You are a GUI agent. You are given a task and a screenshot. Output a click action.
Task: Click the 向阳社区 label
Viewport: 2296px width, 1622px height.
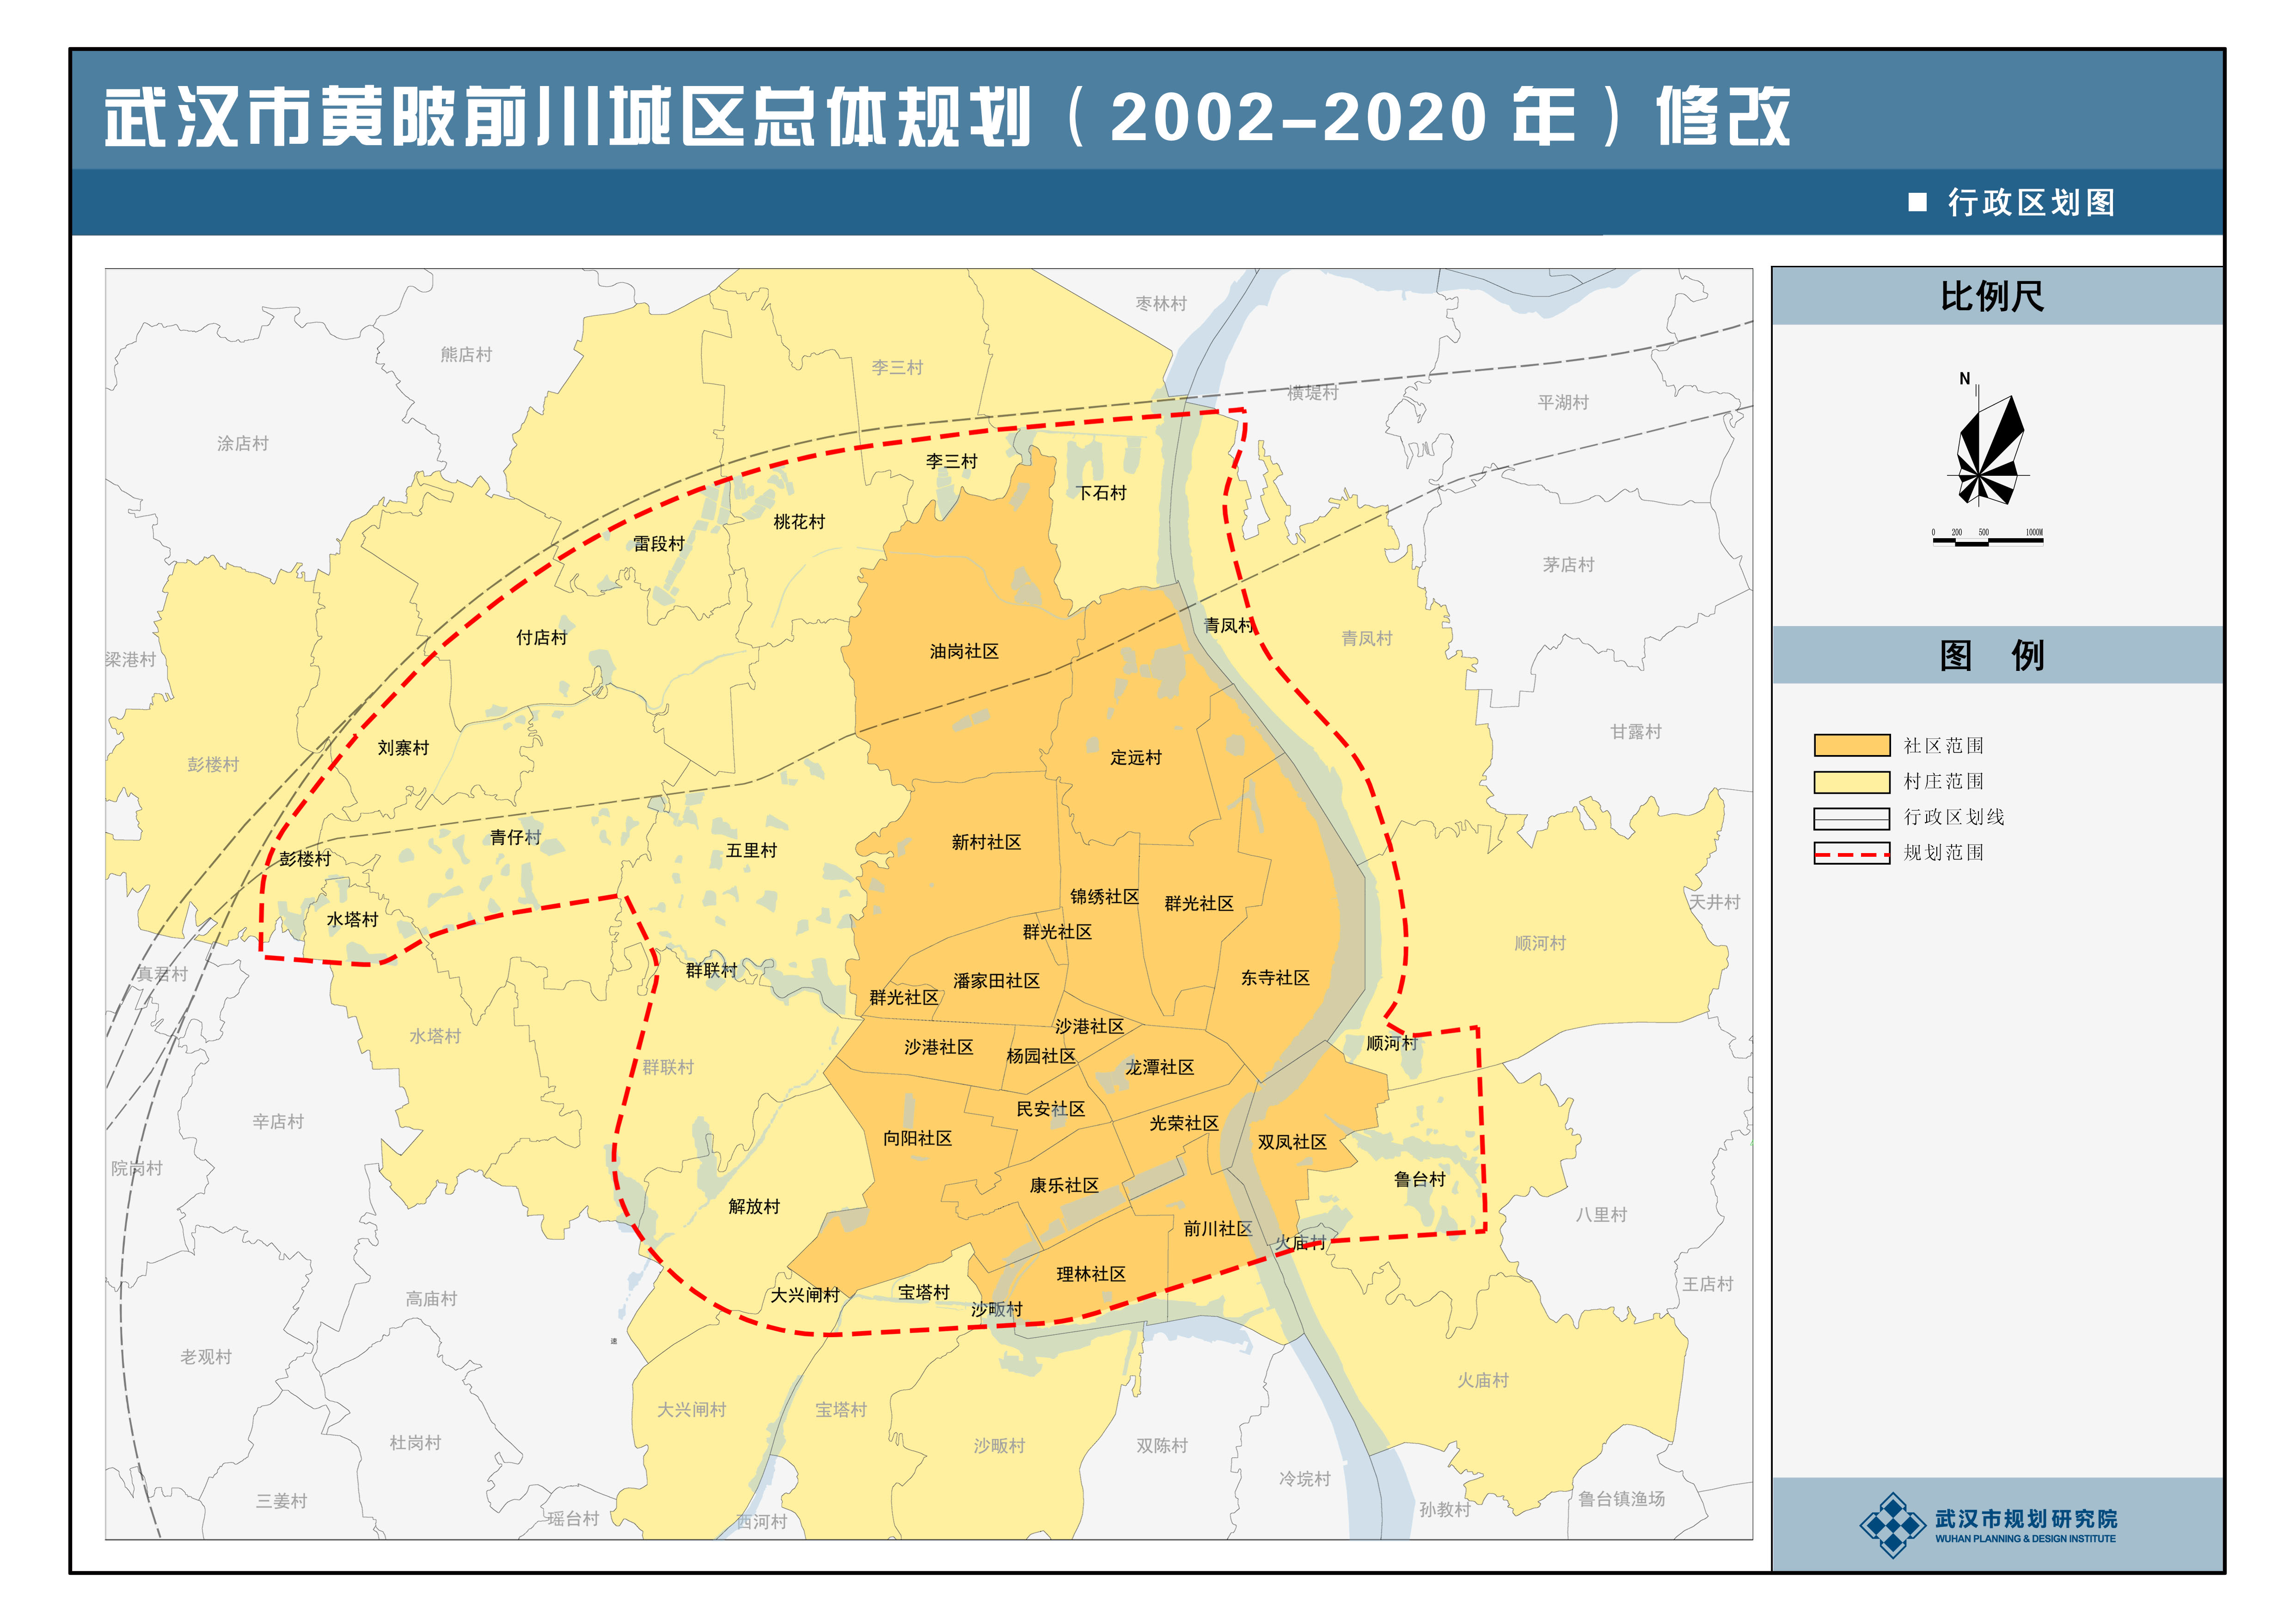click(917, 1138)
